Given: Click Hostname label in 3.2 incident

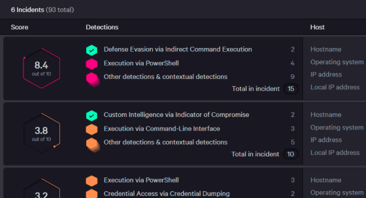Looking at the screenshot, I should click(x=326, y=180).
